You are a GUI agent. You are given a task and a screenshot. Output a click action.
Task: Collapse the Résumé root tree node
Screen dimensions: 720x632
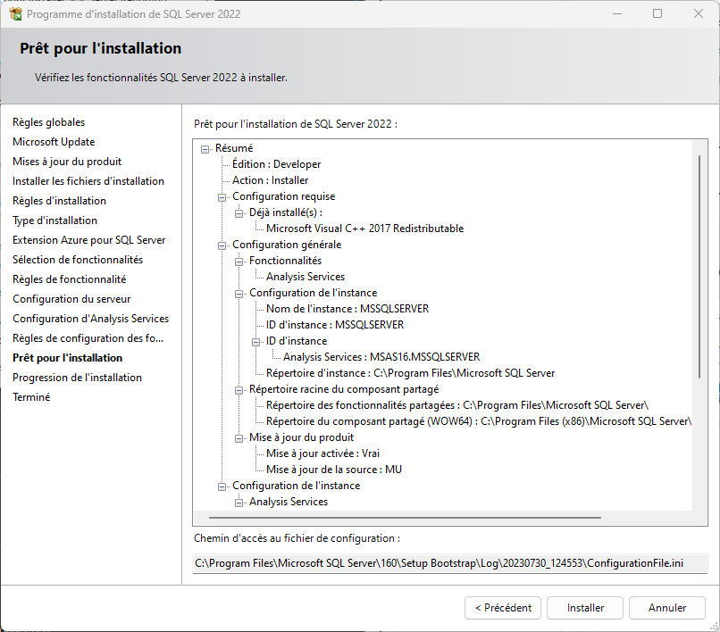point(205,149)
